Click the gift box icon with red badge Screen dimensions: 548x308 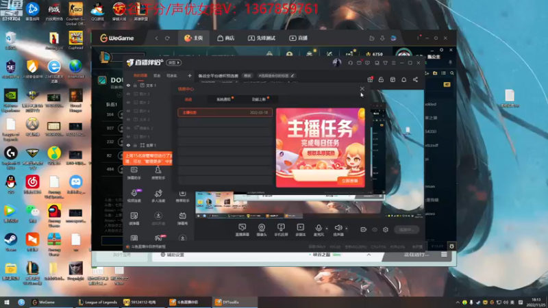coord(370,79)
